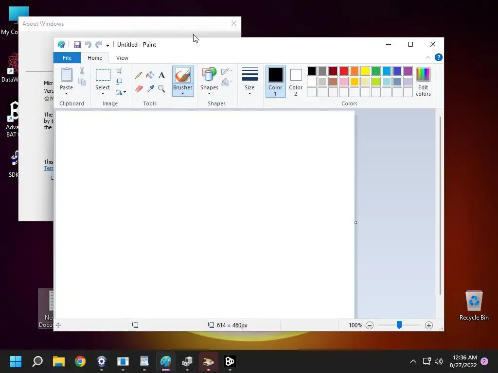
Task: Select the Text tool
Action: 161,75
